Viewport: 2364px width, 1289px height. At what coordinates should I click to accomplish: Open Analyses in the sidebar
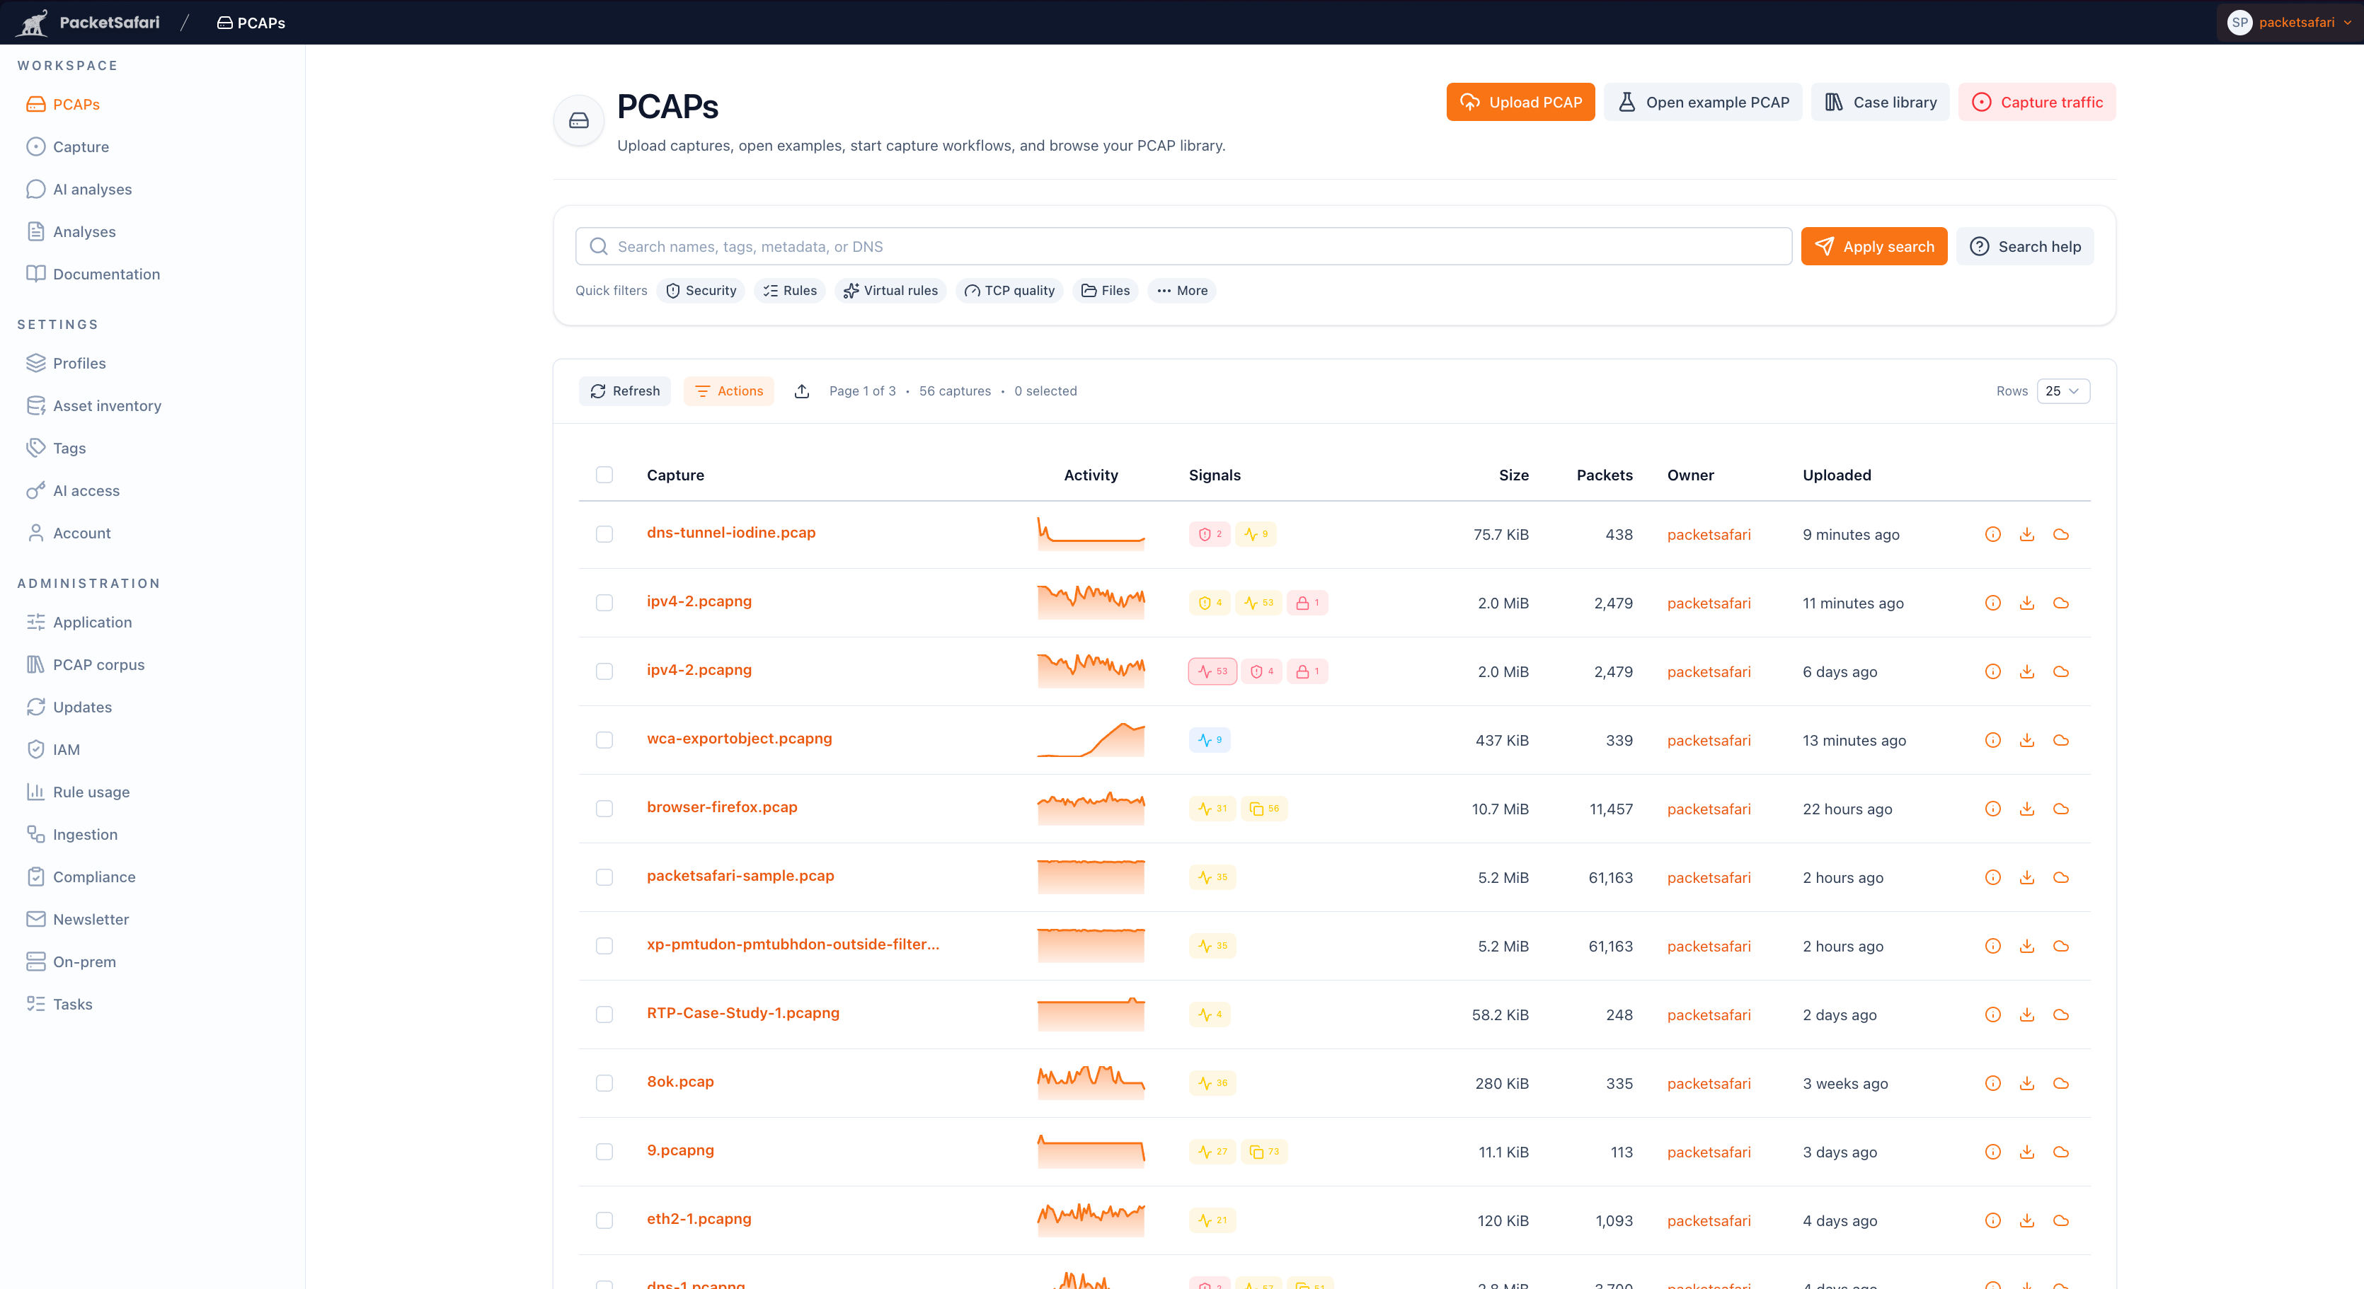tap(84, 231)
